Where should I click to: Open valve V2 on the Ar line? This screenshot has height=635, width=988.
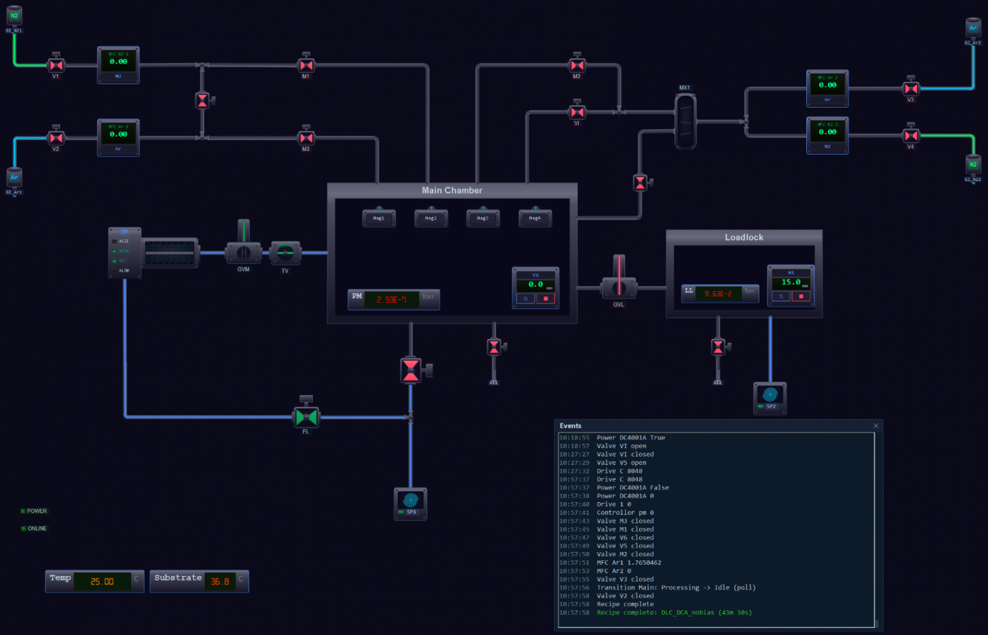click(56, 137)
